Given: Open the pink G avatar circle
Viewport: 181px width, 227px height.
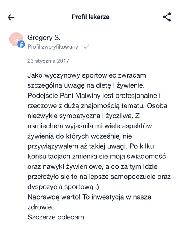Looking at the screenshot, I should click(16, 39).
